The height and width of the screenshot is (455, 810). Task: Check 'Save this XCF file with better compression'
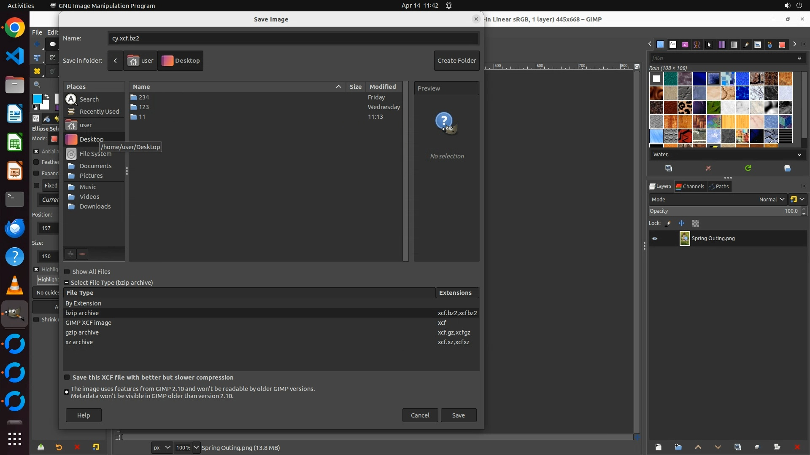tap(67, 377)
